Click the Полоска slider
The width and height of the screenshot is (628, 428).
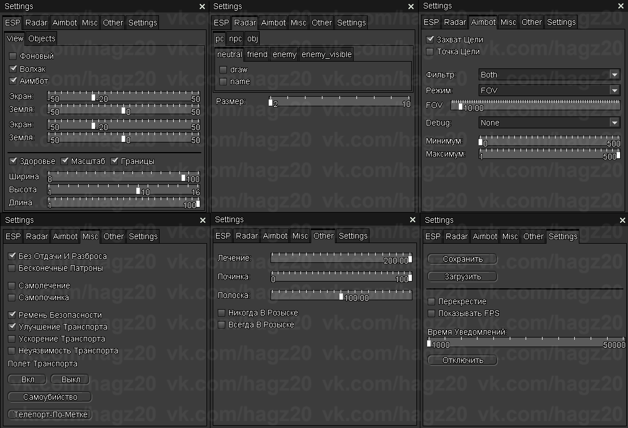(341, 296)
